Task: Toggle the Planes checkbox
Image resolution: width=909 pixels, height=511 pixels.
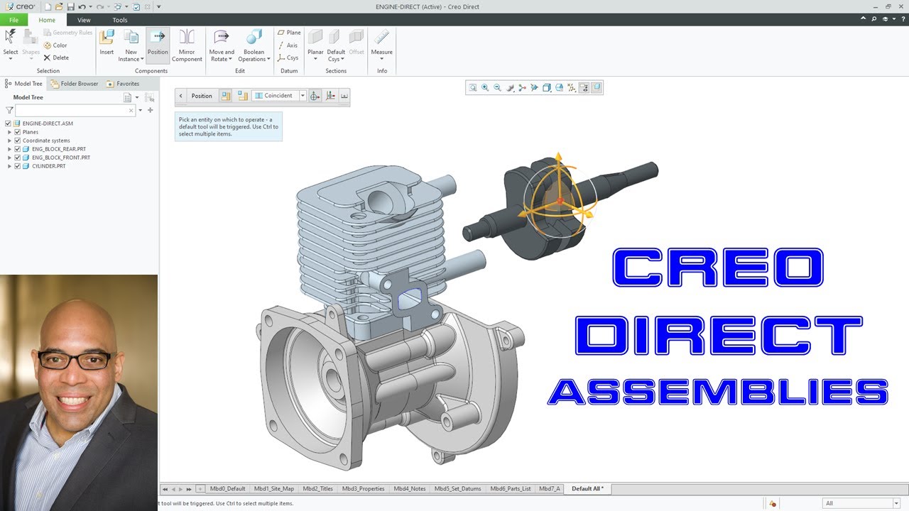Action: coord(18,132)
